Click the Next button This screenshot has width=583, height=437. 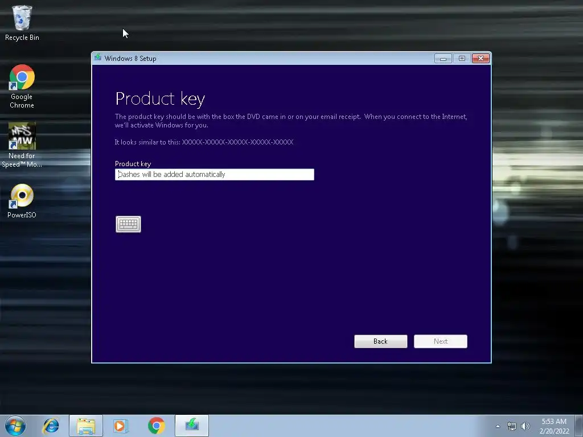(x=441, y=341)
